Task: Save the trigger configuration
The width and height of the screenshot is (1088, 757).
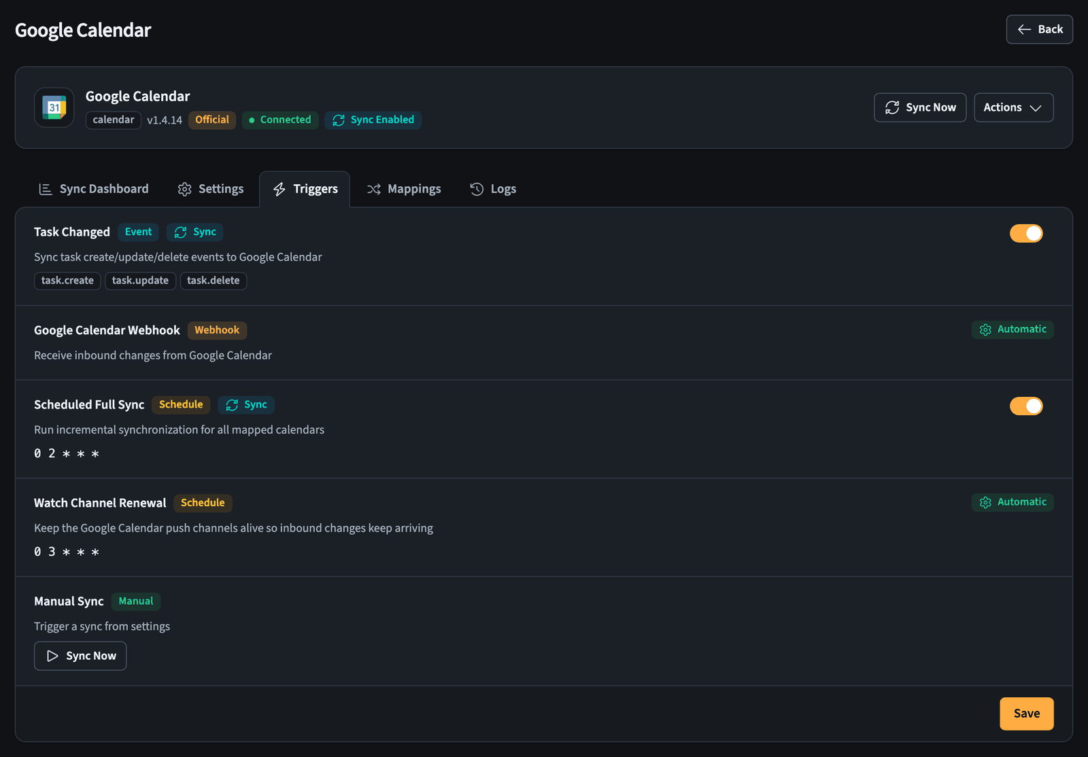Action: (x=1027, y=714)
